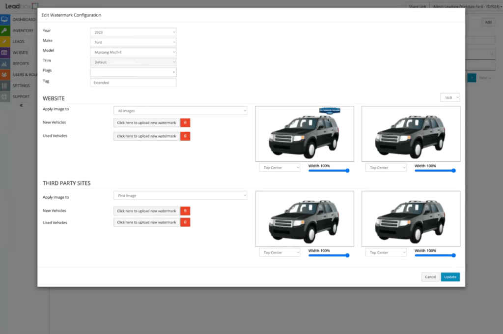Viewport: 503px width, 334px height.
Task: Click Website preview with Extended Range watermark
Action: click(x=305, y=134)
